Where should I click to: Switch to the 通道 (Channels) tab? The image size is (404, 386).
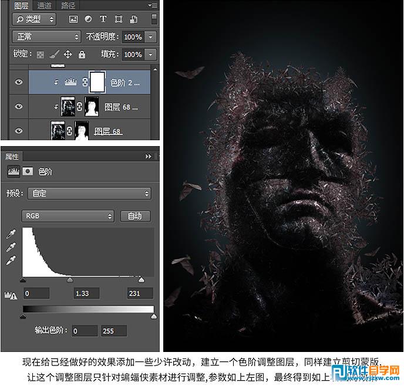(x=44, y=5)
